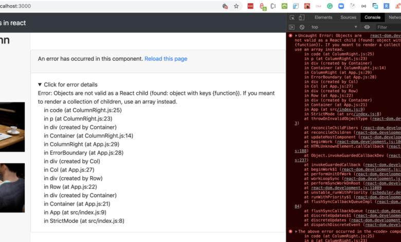The height and width of the screenshot is (242, 401).
Task: Bookmark this page with the star icon
Action: pyautogui.click(x=236, y=6)
